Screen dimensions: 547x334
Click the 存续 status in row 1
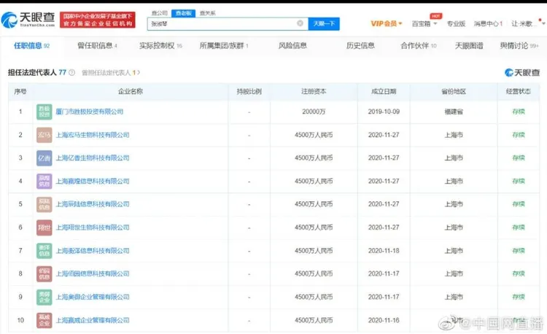point(519,112)
